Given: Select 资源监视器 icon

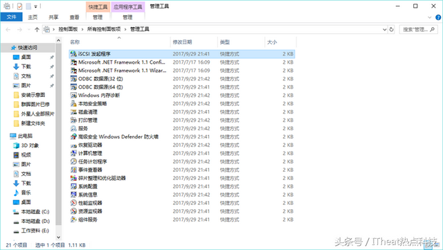Looking at the screenshot, I should tap(73, 211).
